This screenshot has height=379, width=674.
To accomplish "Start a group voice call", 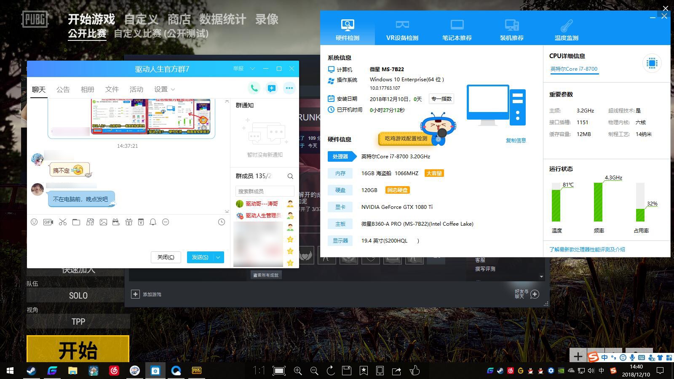I will 254,88.
